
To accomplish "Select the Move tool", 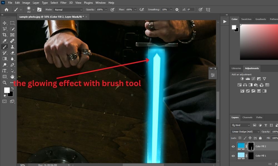I will pos(4,23).
